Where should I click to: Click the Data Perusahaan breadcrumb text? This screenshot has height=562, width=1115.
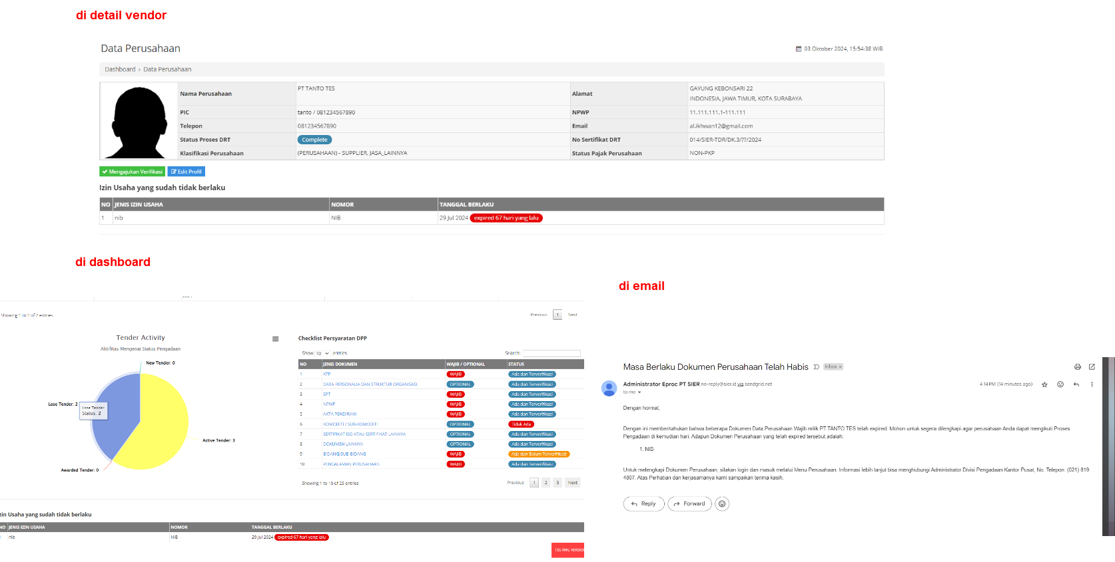click(x=167, y=69)
